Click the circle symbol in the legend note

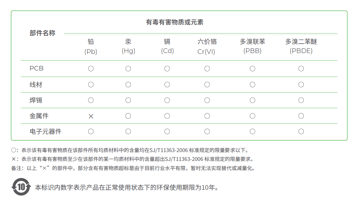click(14, 150)
